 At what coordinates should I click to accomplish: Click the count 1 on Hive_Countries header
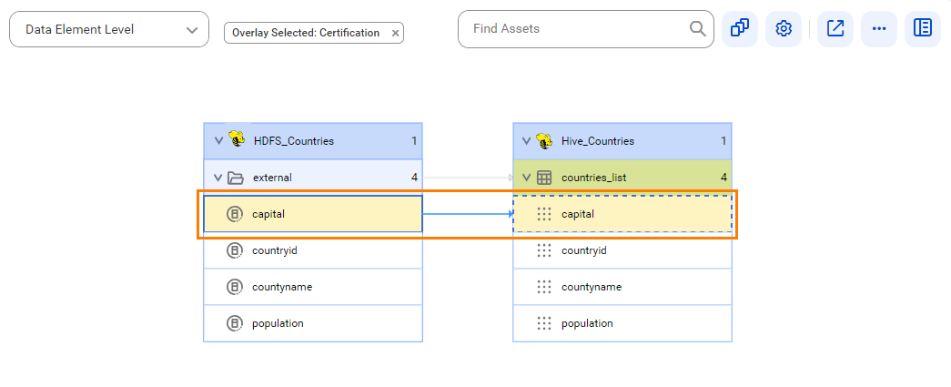tap(723, 141)
